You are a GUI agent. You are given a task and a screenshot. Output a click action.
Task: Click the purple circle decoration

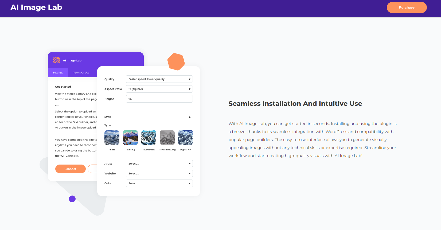(x=72, y=199)
